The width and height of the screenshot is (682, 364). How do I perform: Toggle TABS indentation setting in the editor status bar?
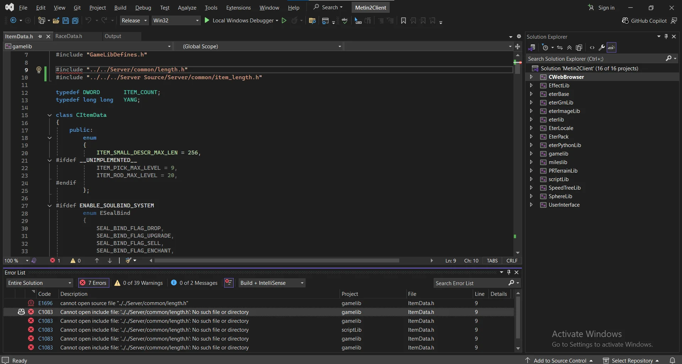[x=492, y=260]
